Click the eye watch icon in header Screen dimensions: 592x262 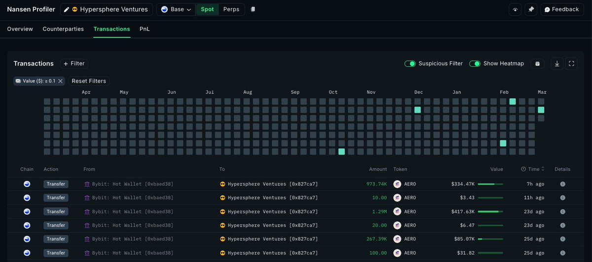click(x=515, y=9)
